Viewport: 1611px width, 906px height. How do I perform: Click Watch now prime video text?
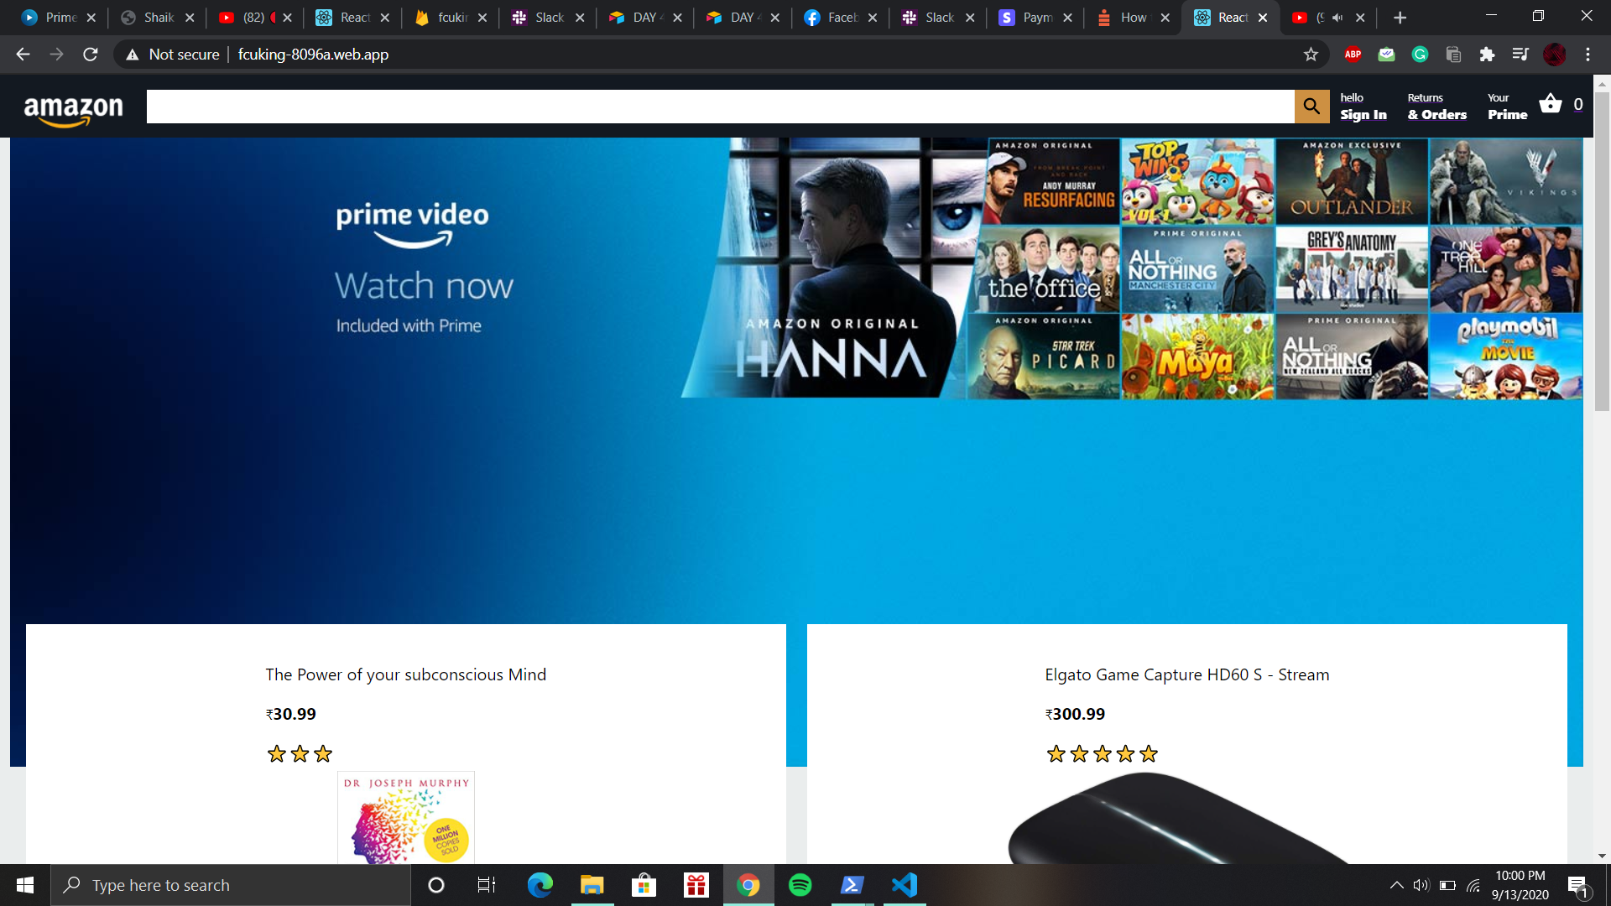(x=424, y=285)
